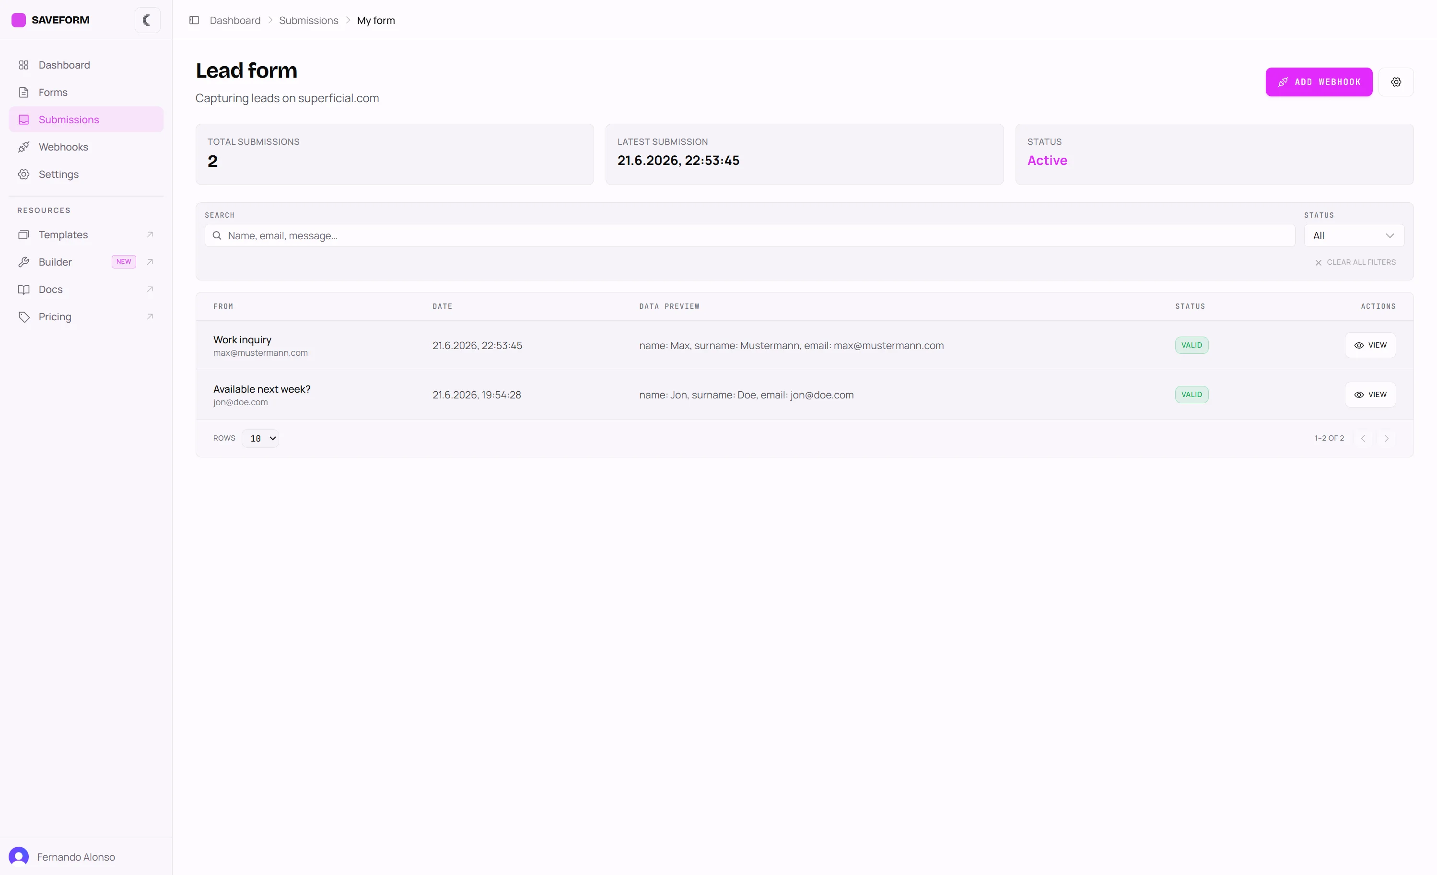This screenshot has width=1437, height=875.
Task: Select Submissions in the sidebar
Action: pyautogui.click(x=86, y=119)
